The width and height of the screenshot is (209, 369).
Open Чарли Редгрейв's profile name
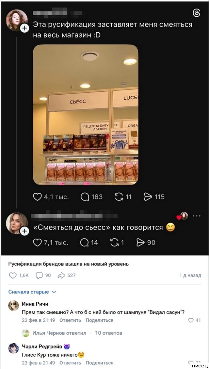pyautogui.click(x=42, y=346)
